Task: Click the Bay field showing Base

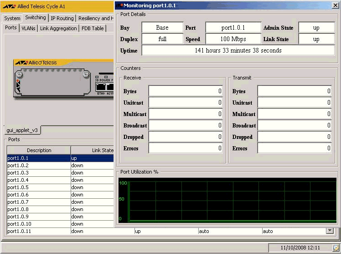Action: click(x=162, y=28)
